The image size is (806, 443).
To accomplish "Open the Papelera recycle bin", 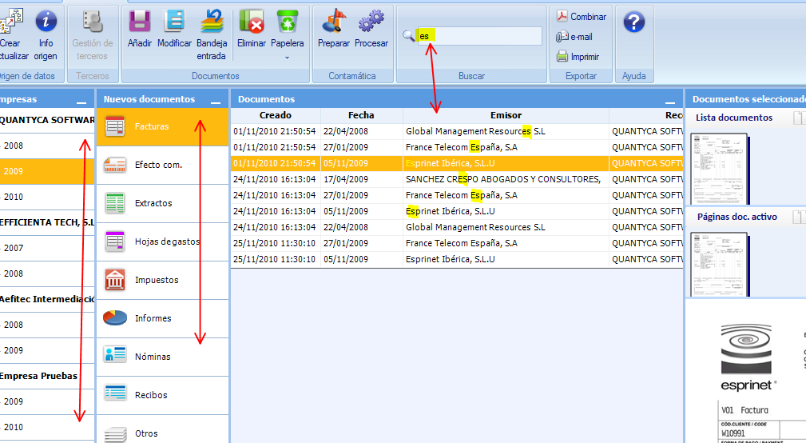I will click(x=288, y=30).
